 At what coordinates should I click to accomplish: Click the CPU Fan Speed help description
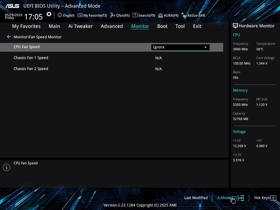[26, 163]
